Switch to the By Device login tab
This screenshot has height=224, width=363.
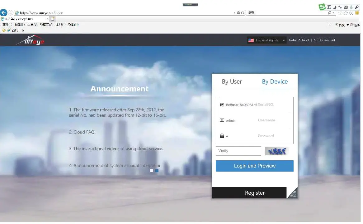275,82
